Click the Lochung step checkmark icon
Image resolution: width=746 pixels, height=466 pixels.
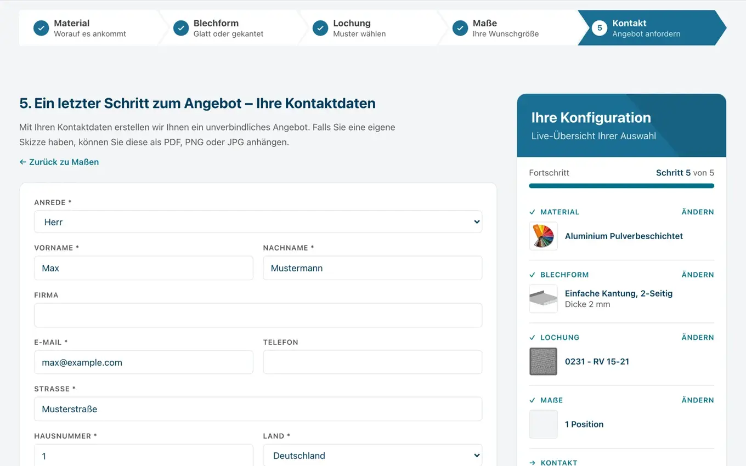click(x=320, y=28)
